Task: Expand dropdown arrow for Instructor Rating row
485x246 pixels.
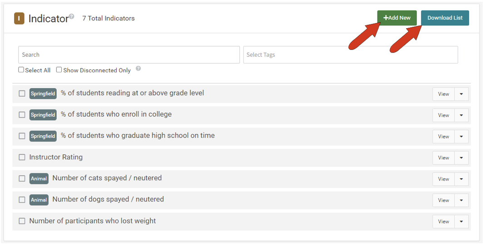Action: point(461,158)
